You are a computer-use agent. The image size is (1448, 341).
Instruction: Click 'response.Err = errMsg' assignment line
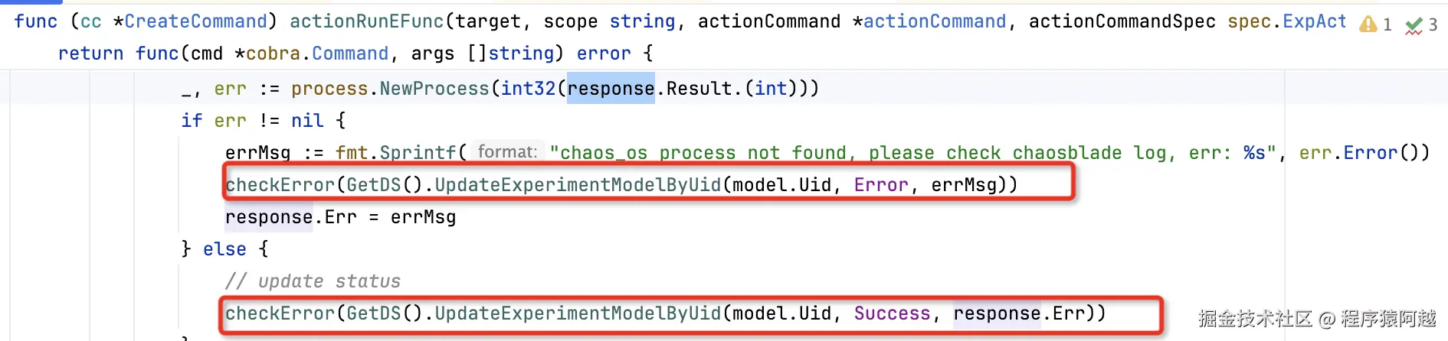340,217
